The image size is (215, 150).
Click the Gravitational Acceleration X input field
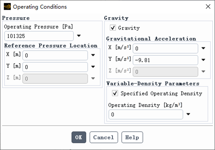tap(165, 49)
